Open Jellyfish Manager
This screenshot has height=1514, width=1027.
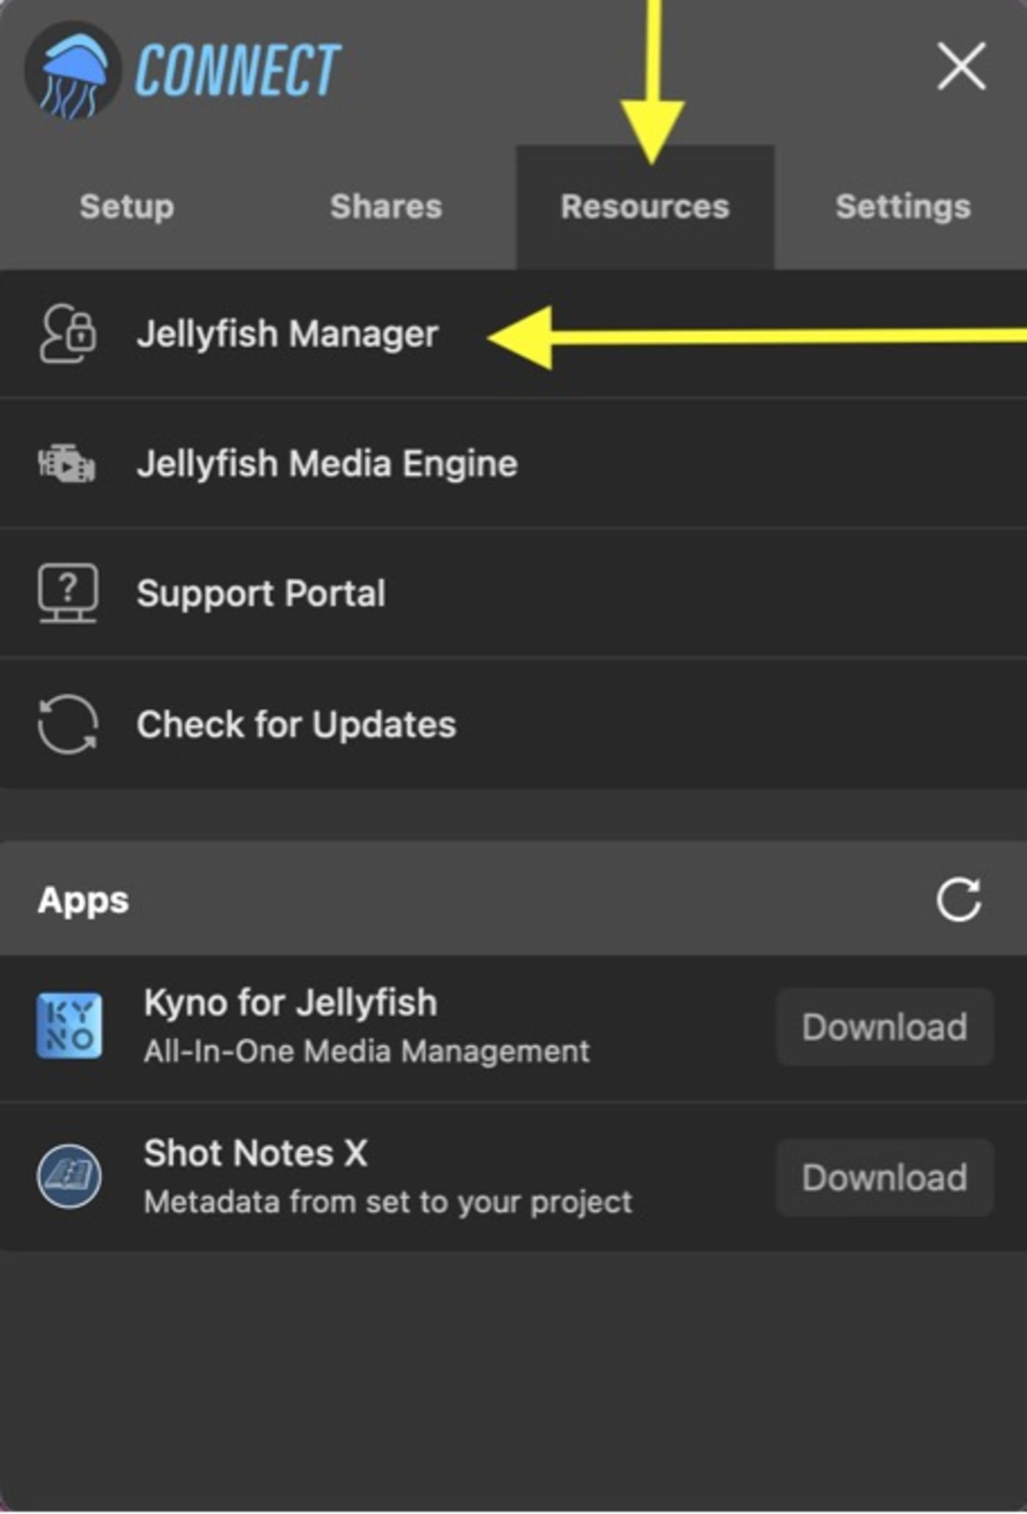tap(288, 334)
